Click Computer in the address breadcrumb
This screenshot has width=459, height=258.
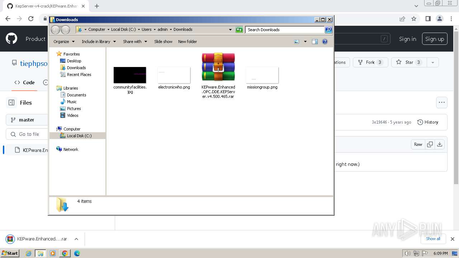point(96,30)
